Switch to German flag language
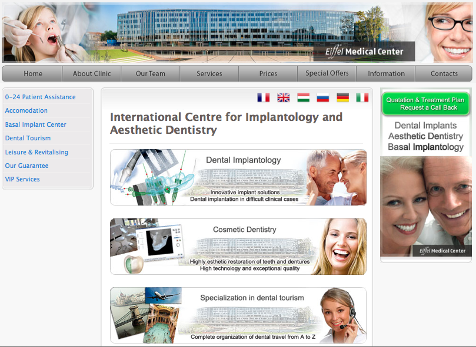The image size is (476, 347). click(343, 97)
